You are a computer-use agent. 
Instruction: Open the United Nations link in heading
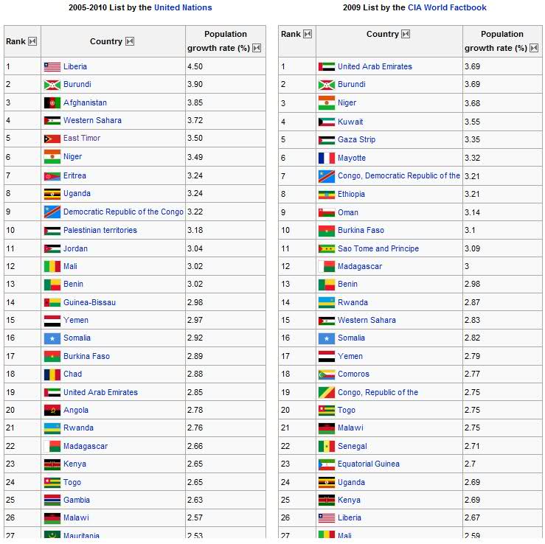183,7
